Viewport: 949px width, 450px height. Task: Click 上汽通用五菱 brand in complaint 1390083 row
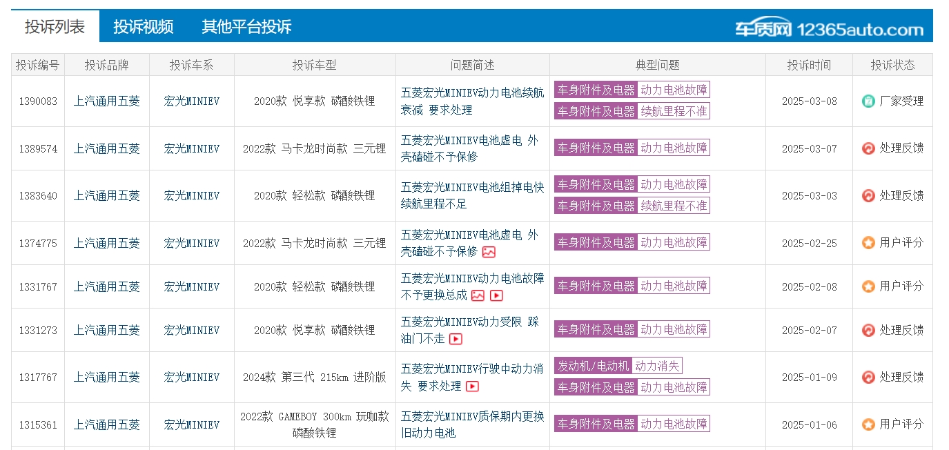point(107,101)
